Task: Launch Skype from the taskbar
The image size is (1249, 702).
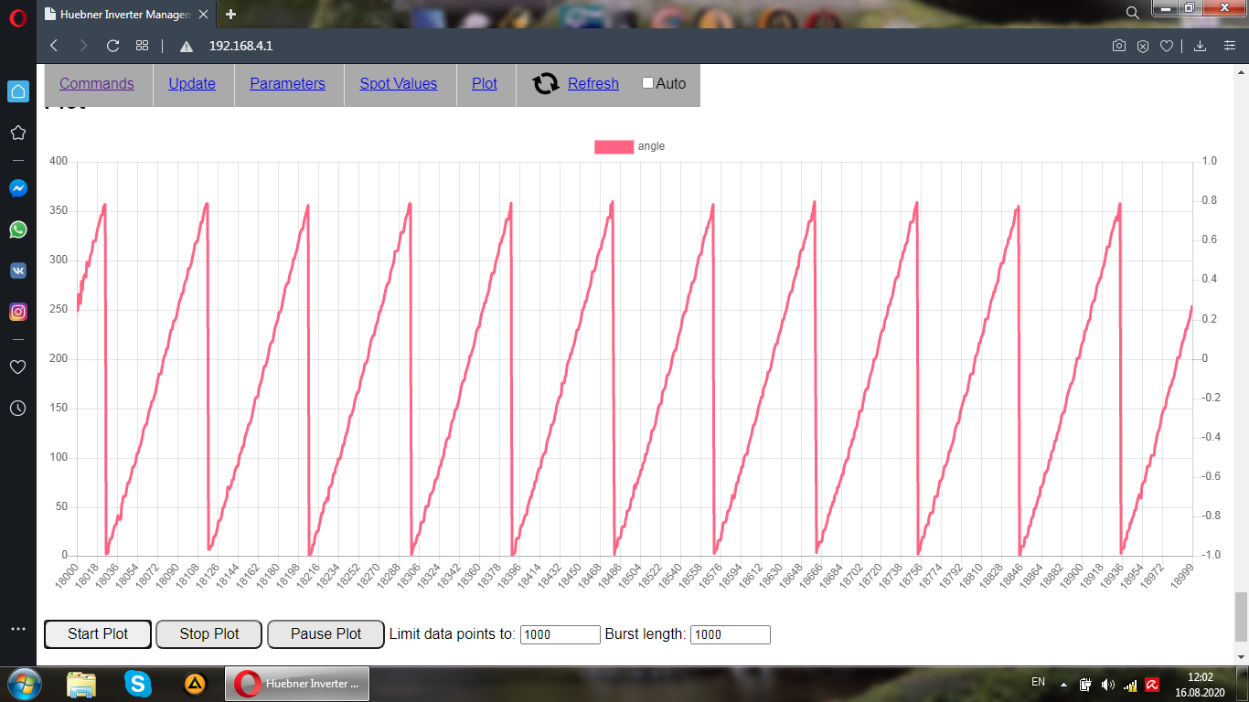Action: 138,684
